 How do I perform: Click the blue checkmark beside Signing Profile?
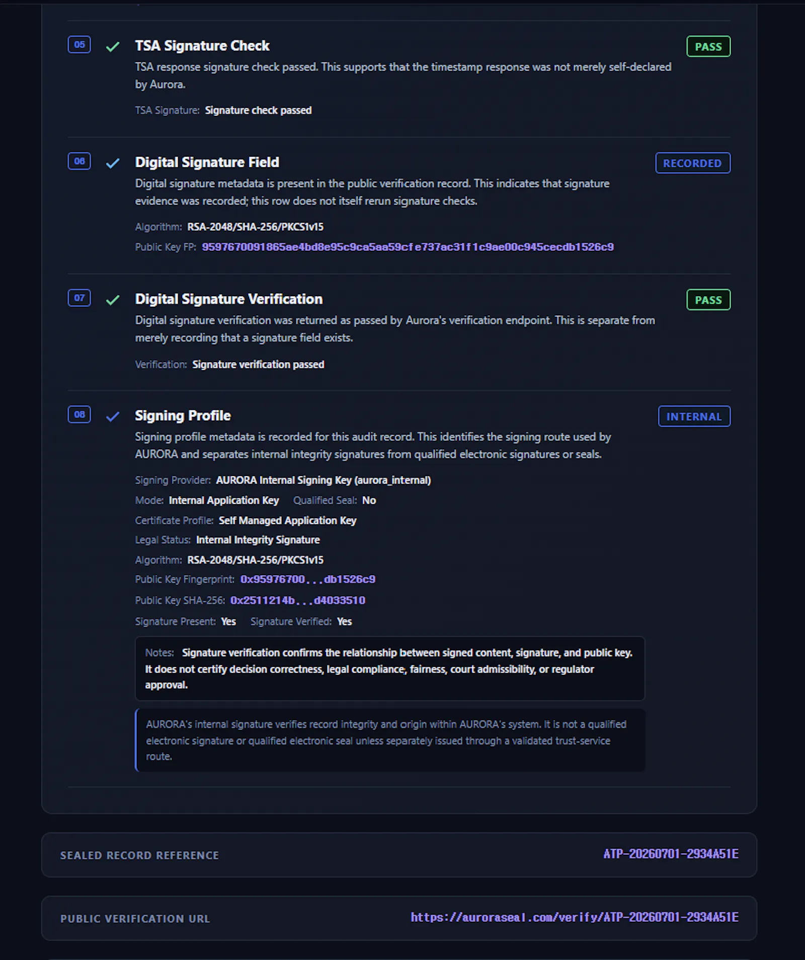click(x=113, y=417)
